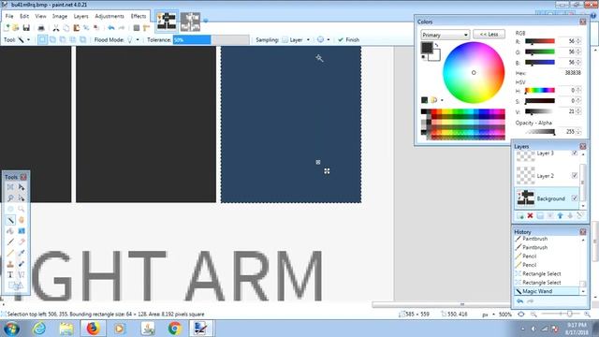Viewport: 599px width, 337px height.
Task: Open the File menu
Action: 9,16
